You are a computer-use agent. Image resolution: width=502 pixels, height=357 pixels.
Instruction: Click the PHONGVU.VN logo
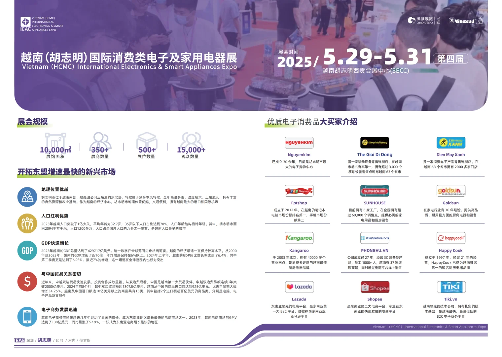click(375, 238)
